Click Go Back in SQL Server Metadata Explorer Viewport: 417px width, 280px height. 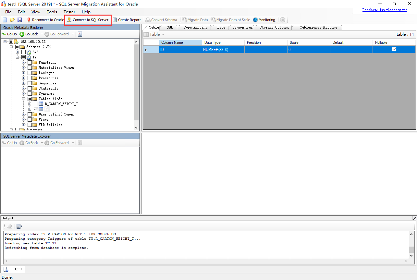(x=29, y=143)
